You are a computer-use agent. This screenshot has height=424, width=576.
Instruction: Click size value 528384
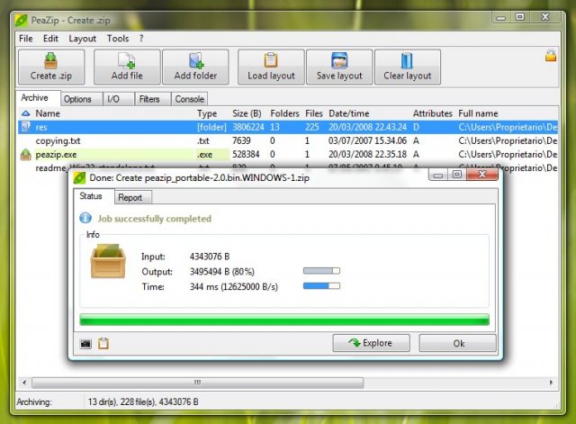[246, 154]
